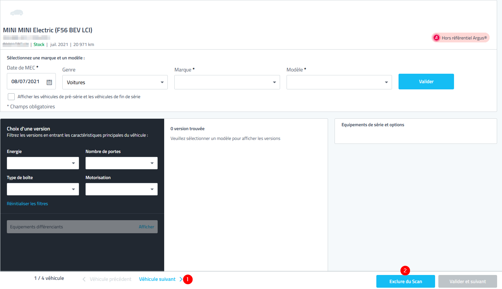502x289 pixels.
Task: Open the Energie filter dropdown
Action: (43, 163)
